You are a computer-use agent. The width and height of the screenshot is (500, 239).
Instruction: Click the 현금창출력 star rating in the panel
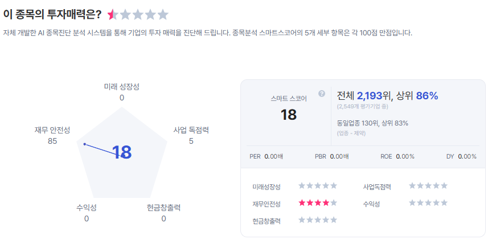318,220
